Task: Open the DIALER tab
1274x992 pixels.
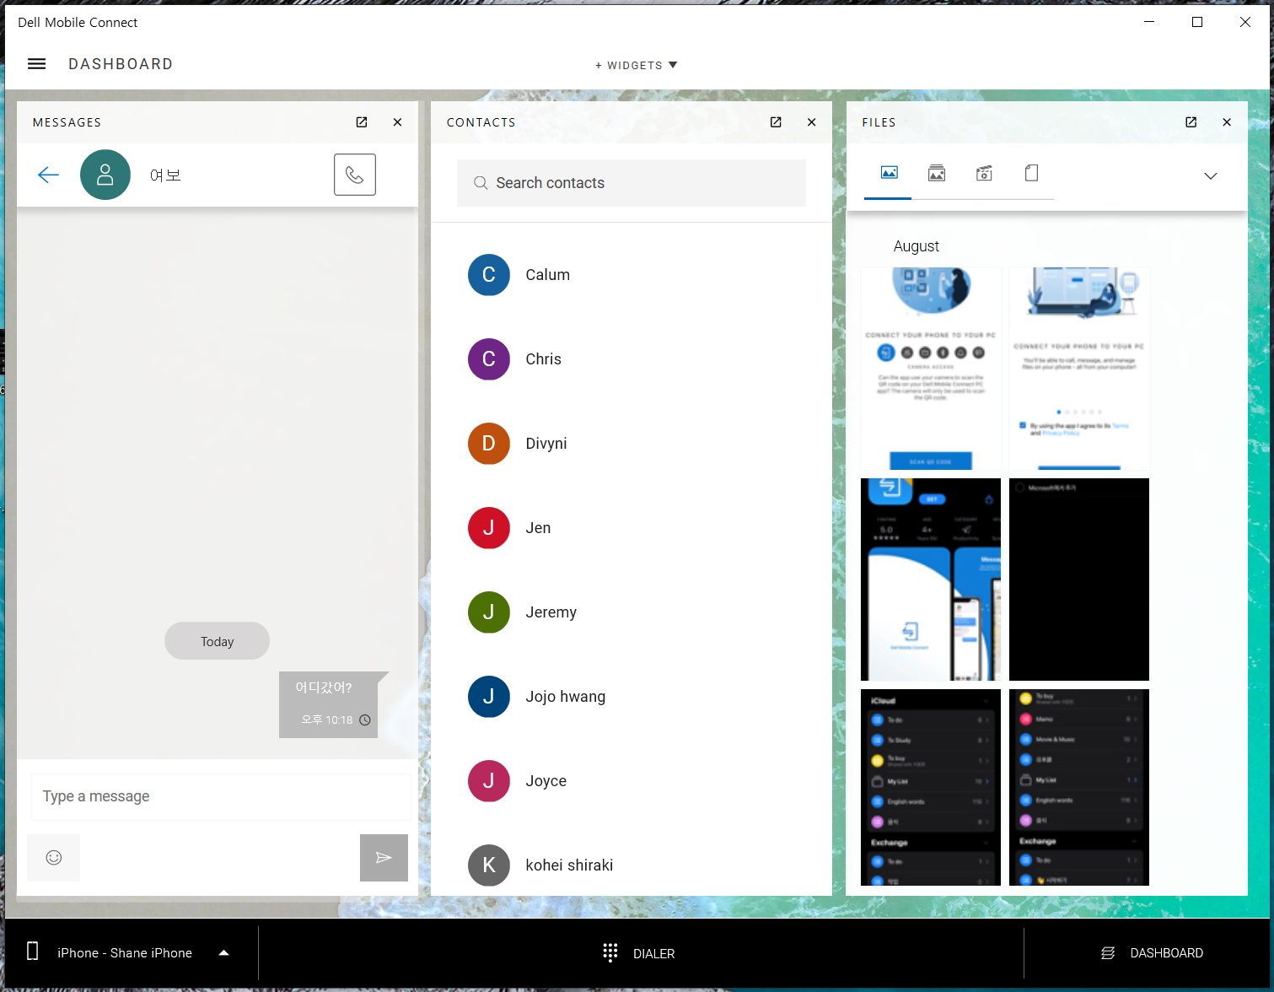Action: pyautogui.click(x=640, y=953)
